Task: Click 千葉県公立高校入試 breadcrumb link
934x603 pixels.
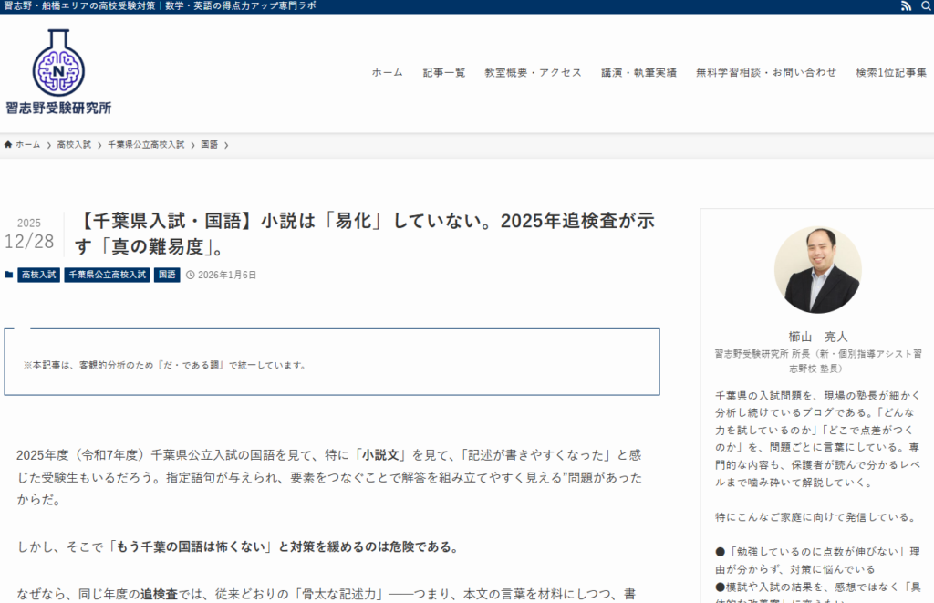Action: tap(146, 145)
